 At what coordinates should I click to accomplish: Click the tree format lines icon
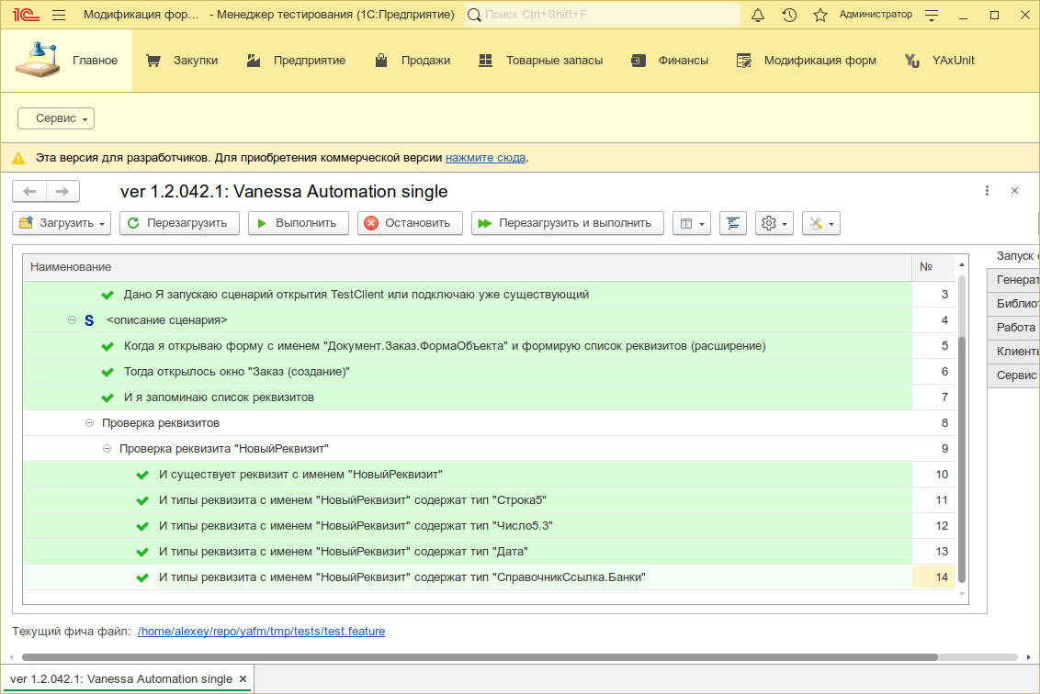tap(733, 223)
